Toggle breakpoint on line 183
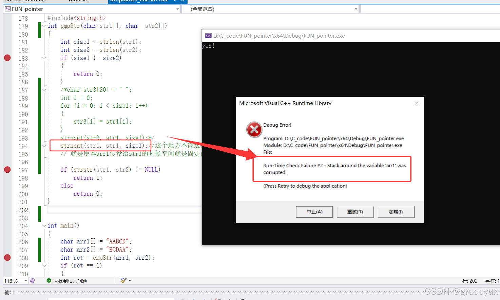The width and height of the screenshot is (500, 300). coord(7,58)
